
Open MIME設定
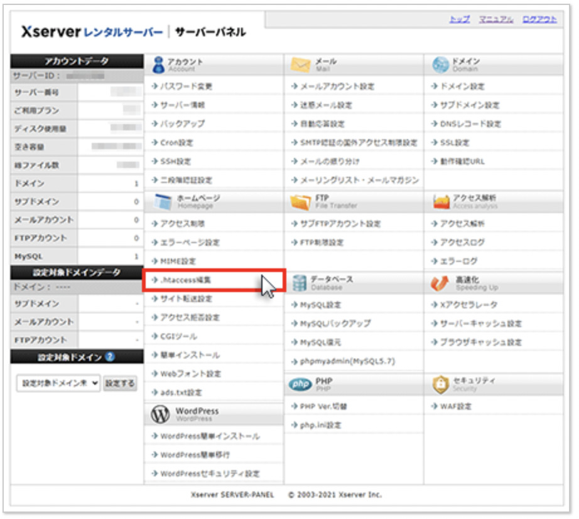(x=178, y=261)
